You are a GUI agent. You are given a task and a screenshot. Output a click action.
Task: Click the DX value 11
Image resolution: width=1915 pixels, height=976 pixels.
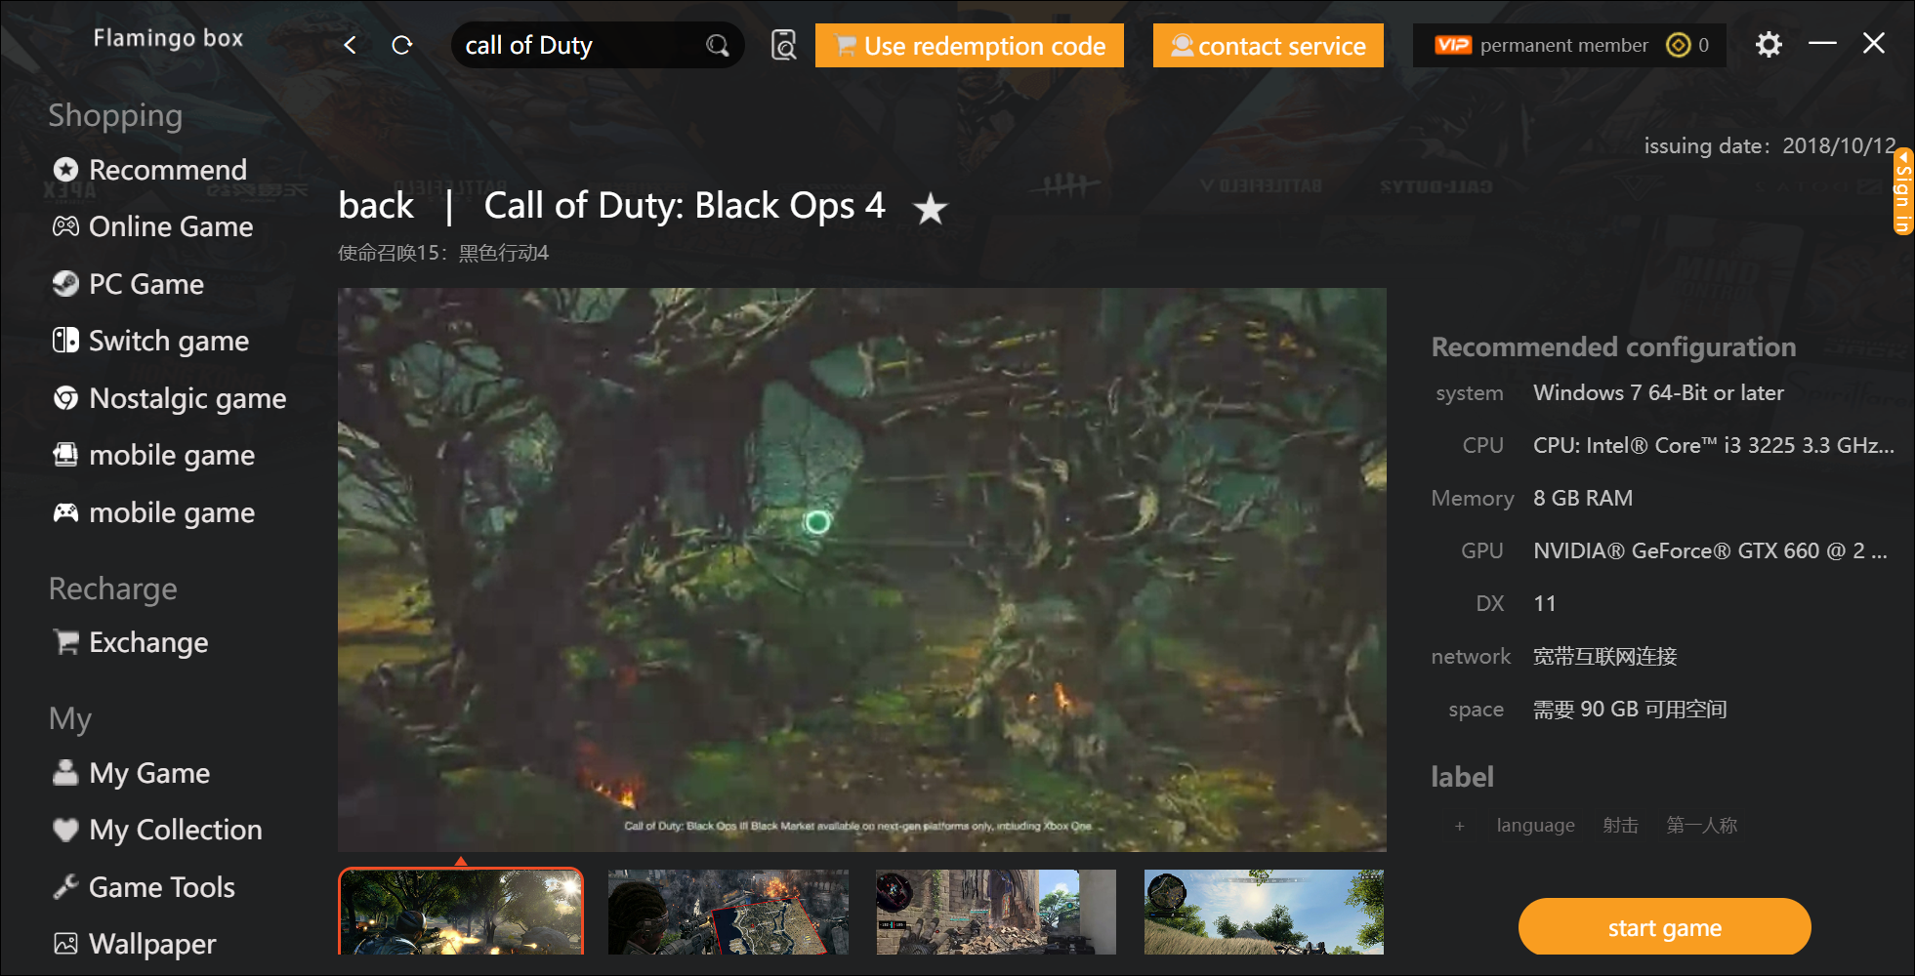[x=1544, y=604]
